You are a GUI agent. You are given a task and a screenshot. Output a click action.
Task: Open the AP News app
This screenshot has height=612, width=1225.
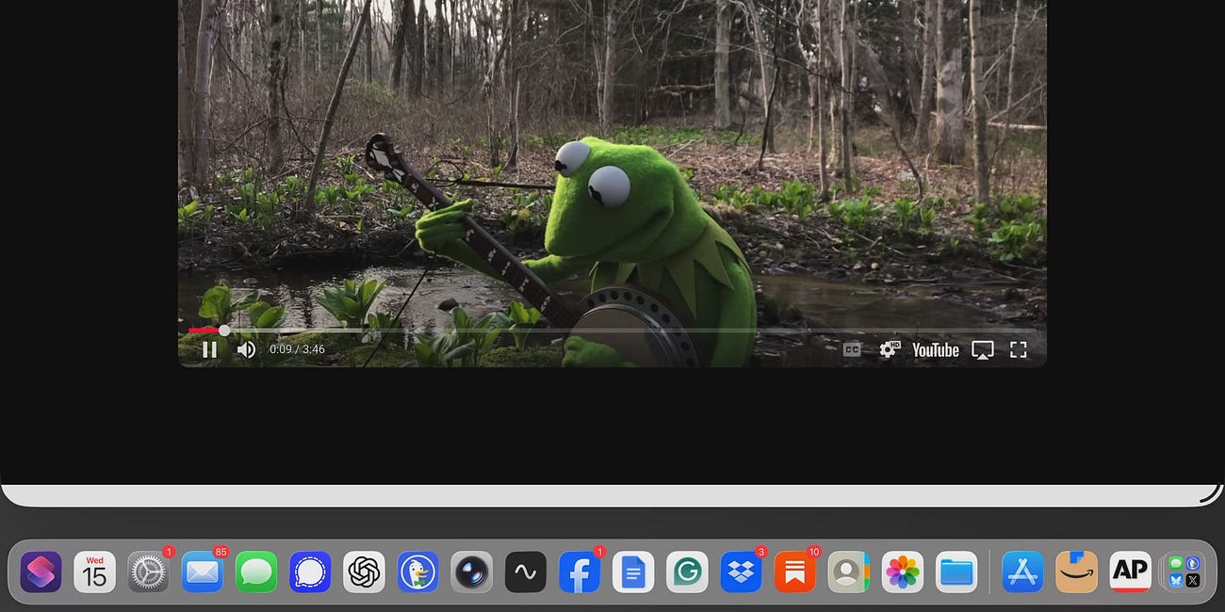tap(1130, 572)
